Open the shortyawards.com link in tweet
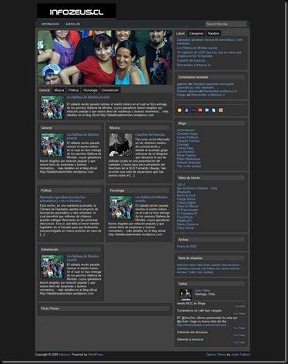This screenshot has width=288, height=364. 202,325
